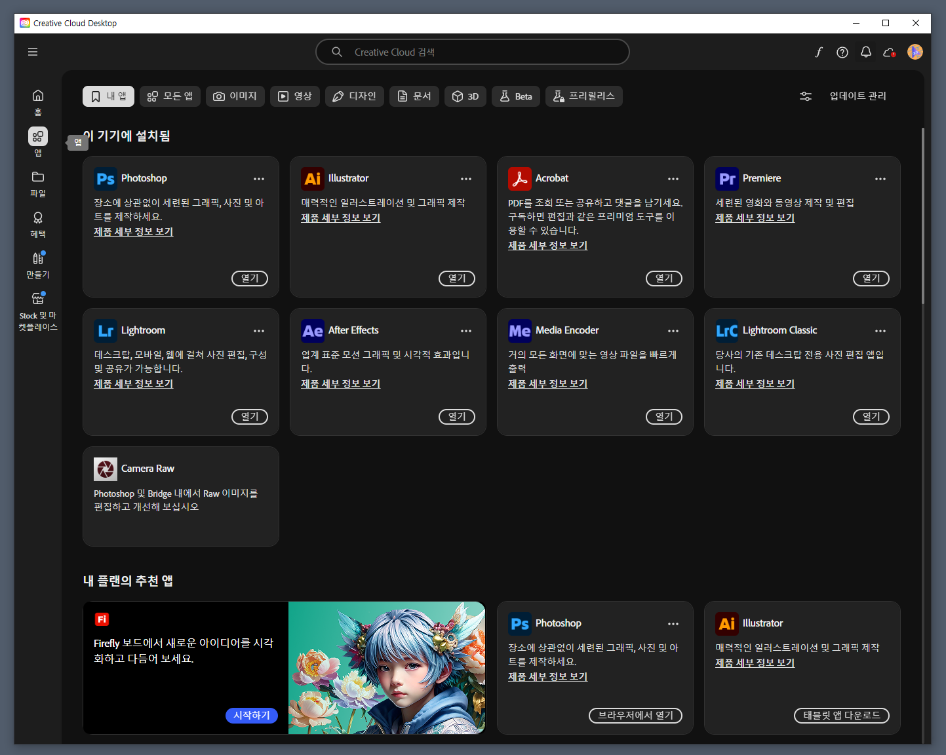Open the user profile avatar
946x755 pixels.
pyautogui.click(x=915, y=52)
